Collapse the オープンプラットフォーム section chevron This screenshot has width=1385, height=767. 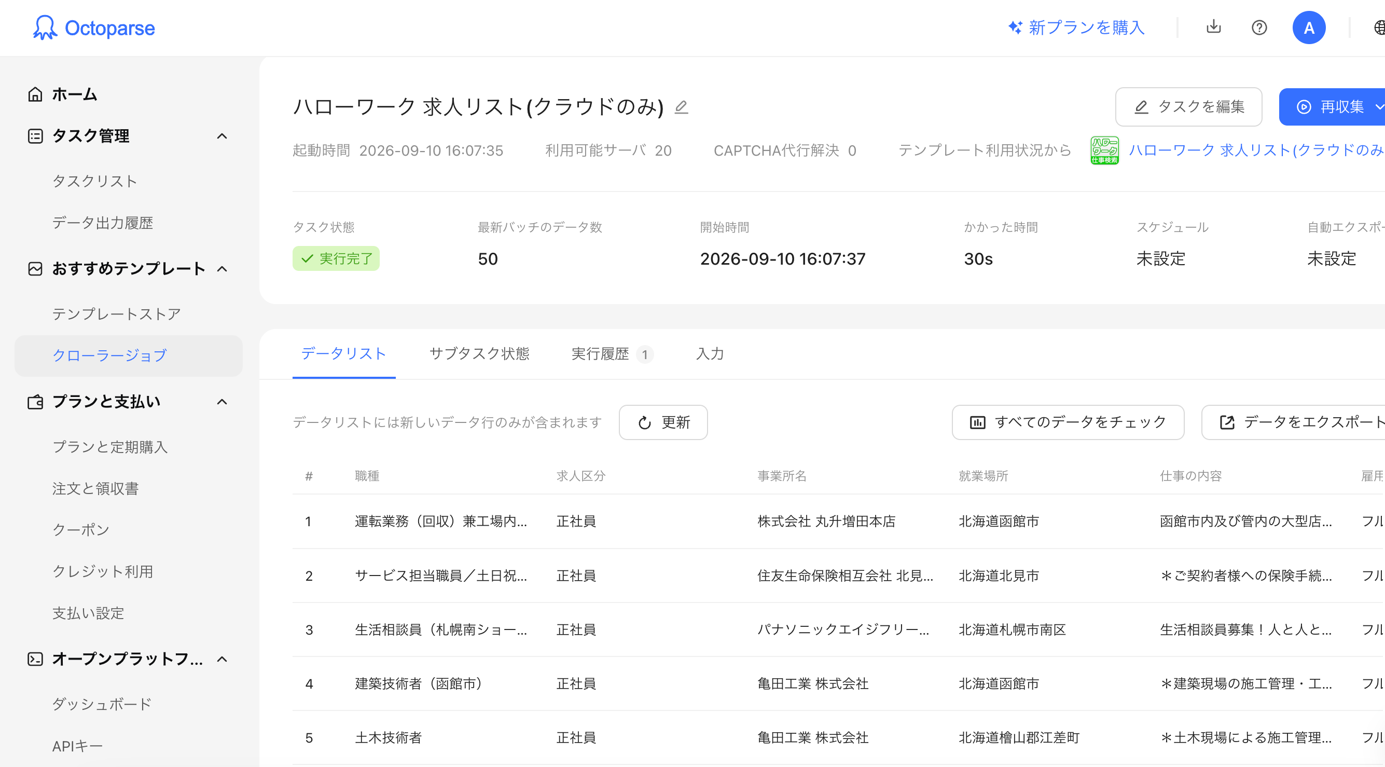[221, 659]
